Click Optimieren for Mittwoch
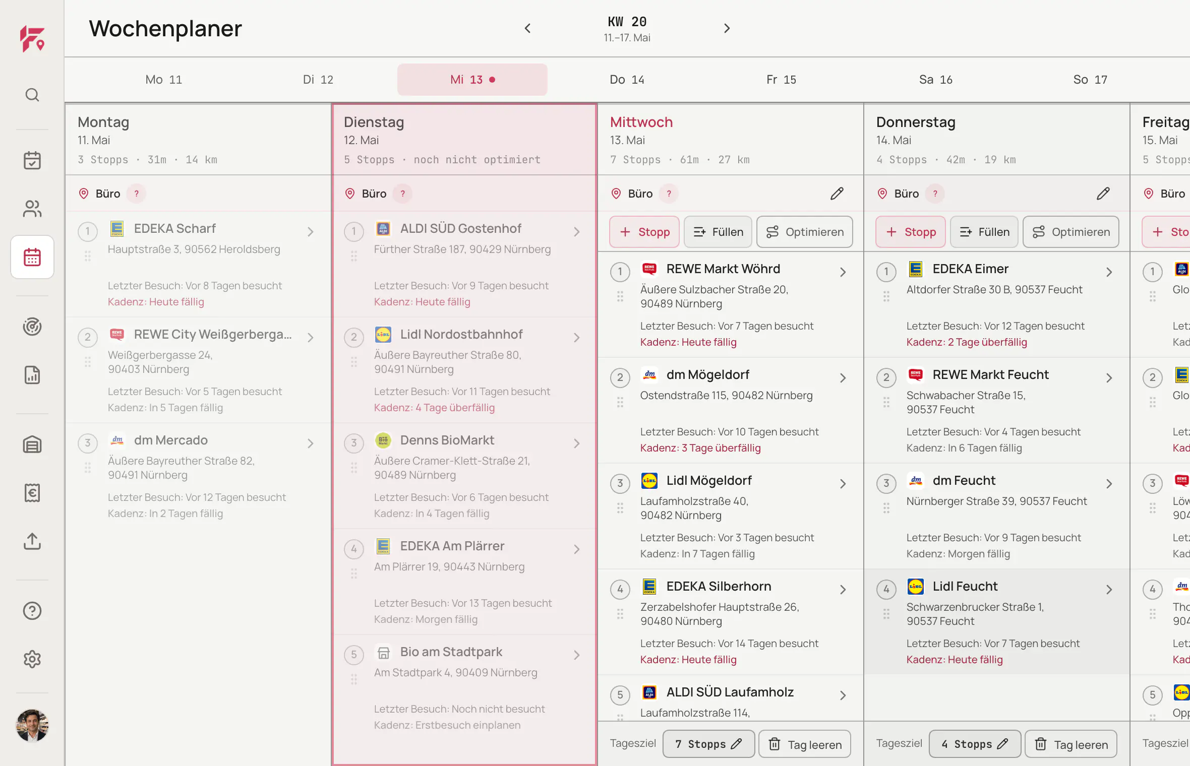Screen dimensions: 1190x766 805,232
